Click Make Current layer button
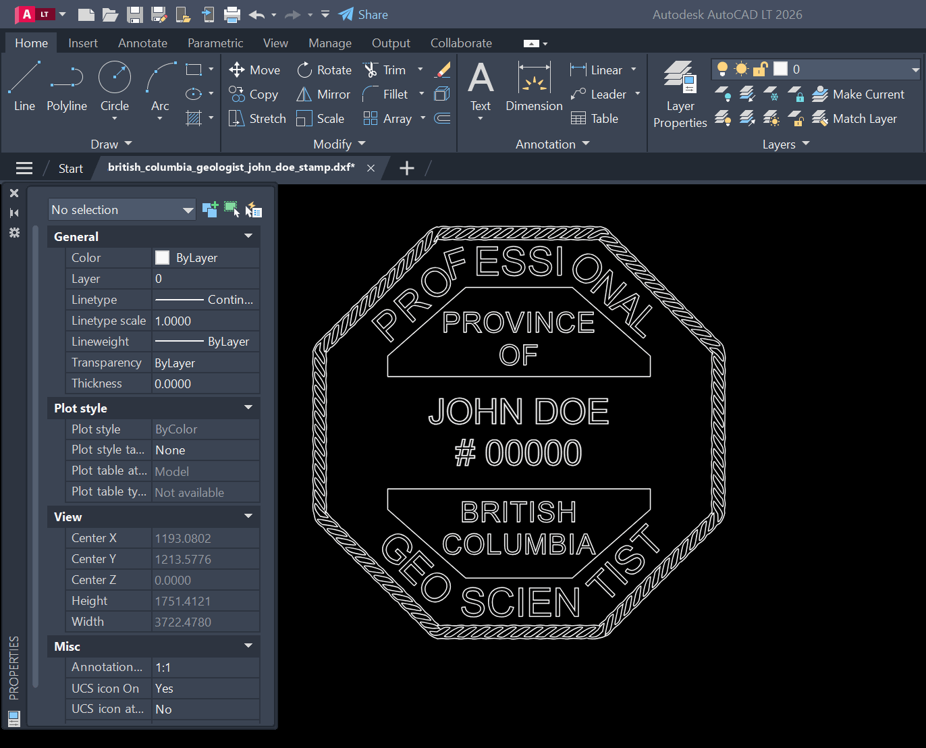926x748 pixels. pyautogui.click(x=858, y=94)
